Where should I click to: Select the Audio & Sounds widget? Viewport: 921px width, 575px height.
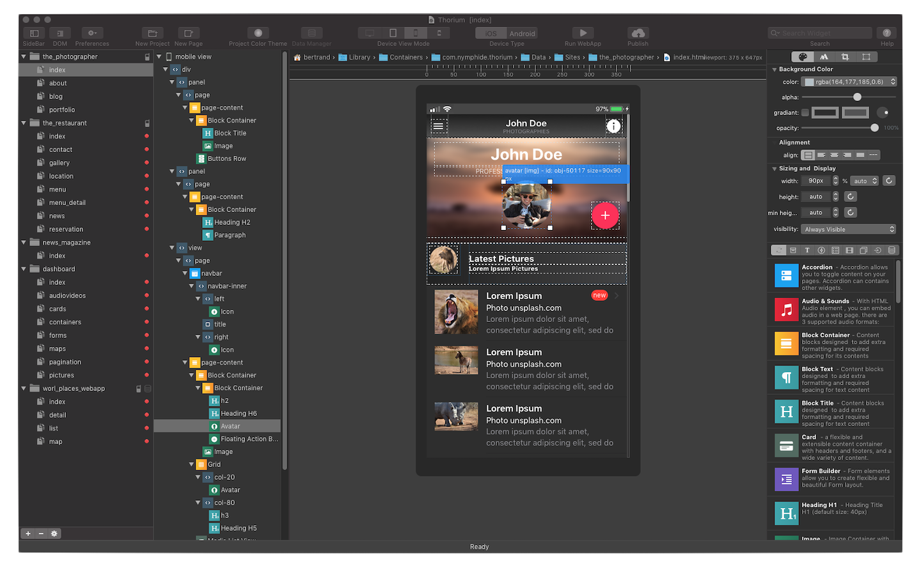pyautogui.click(x=832, y=310)
